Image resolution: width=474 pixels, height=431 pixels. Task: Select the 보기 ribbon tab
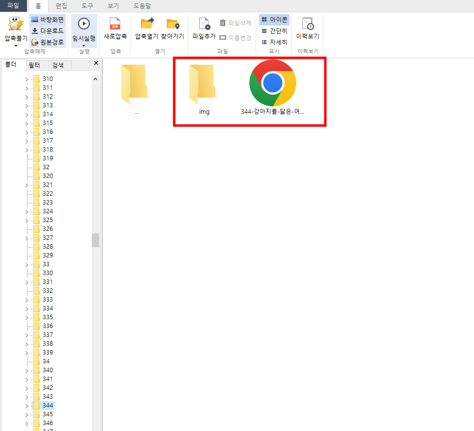tap(113, 6)
